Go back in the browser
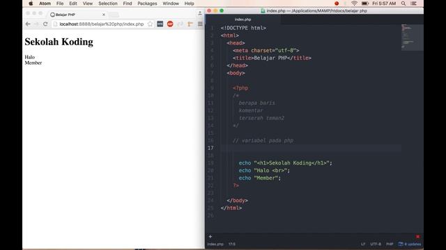This screenshot has height=250, width=446. [28, 24]
